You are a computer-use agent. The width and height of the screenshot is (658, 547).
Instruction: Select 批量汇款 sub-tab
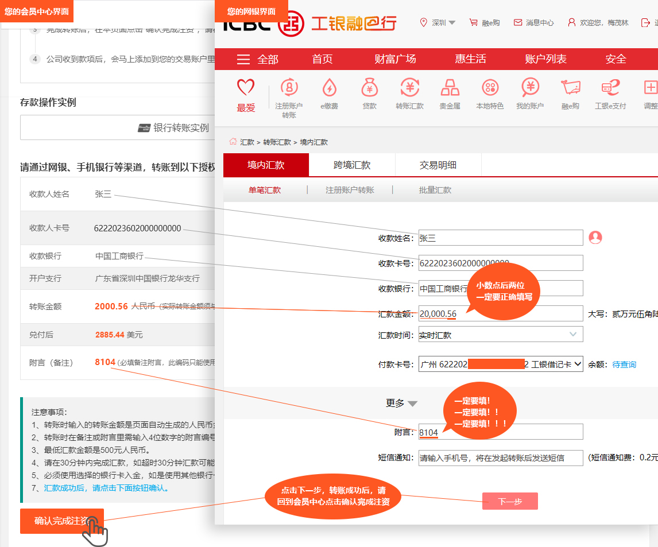click(x=435, y=190)
